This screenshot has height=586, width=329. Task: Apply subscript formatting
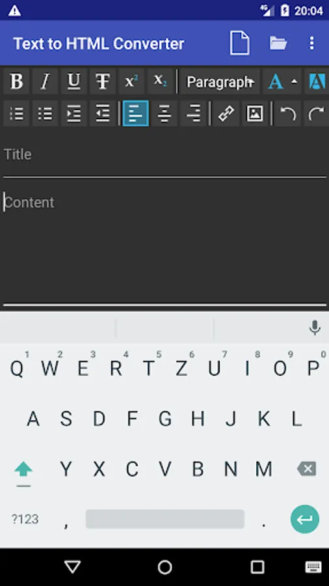click(160, 81)
